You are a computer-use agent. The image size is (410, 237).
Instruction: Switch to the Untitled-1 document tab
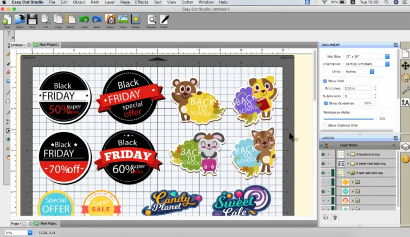click(18, 45)
